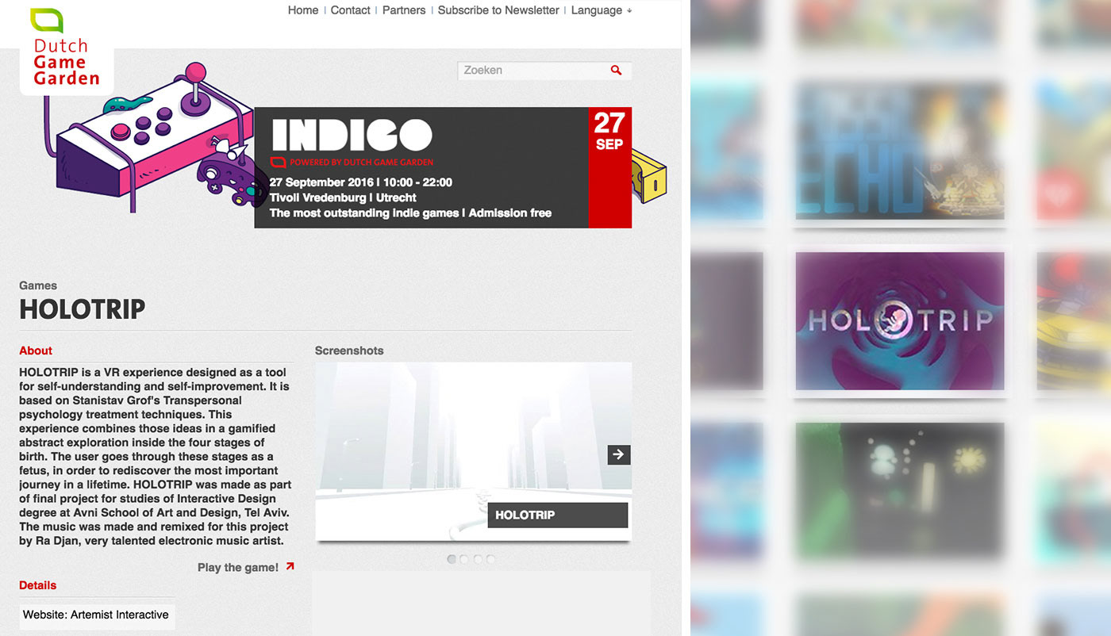Select the fourth screenshot carousel dot
Screen dimensions: 1111x636
point(490,559)
